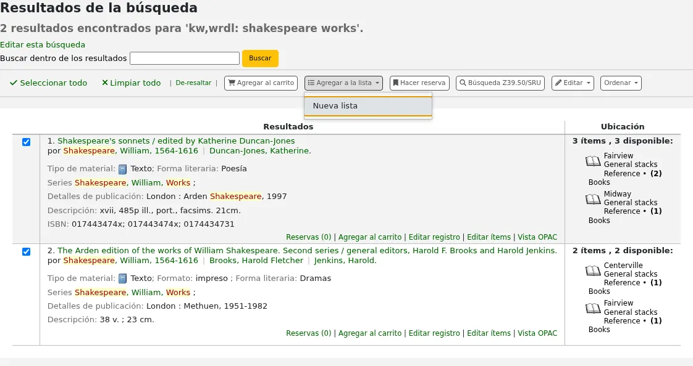The image size is (693, 366).
Task: Click Editar ítems for the Arden edition
Action: 489,333
